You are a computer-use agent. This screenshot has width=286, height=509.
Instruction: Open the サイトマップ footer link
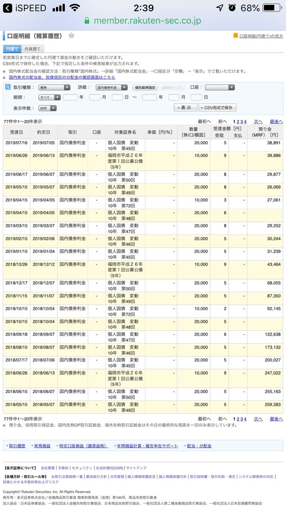[x=136, y=468]
